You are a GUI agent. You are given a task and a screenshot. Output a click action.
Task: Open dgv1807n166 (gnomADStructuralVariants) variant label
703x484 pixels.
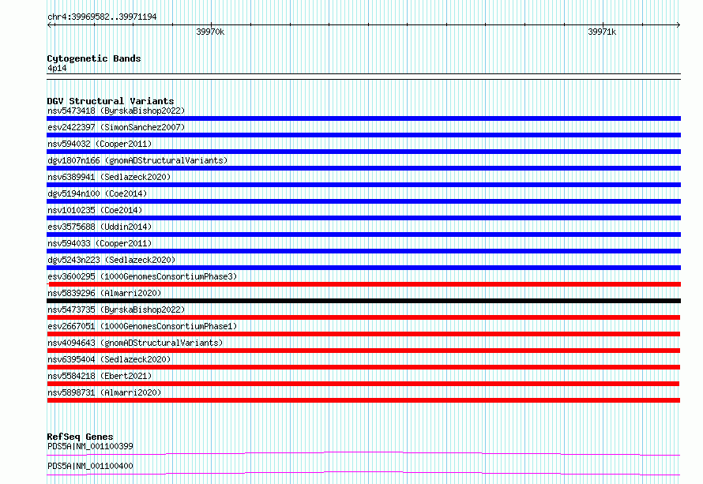137,160
